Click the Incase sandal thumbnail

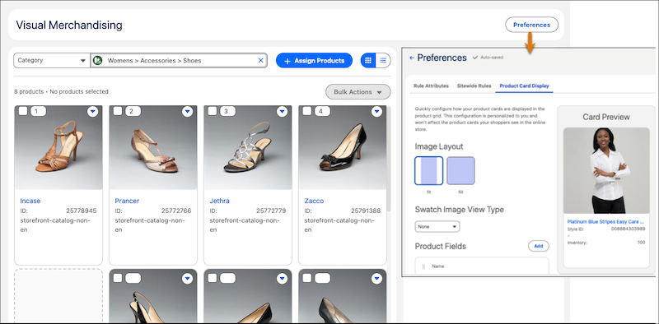coord(58,147)
